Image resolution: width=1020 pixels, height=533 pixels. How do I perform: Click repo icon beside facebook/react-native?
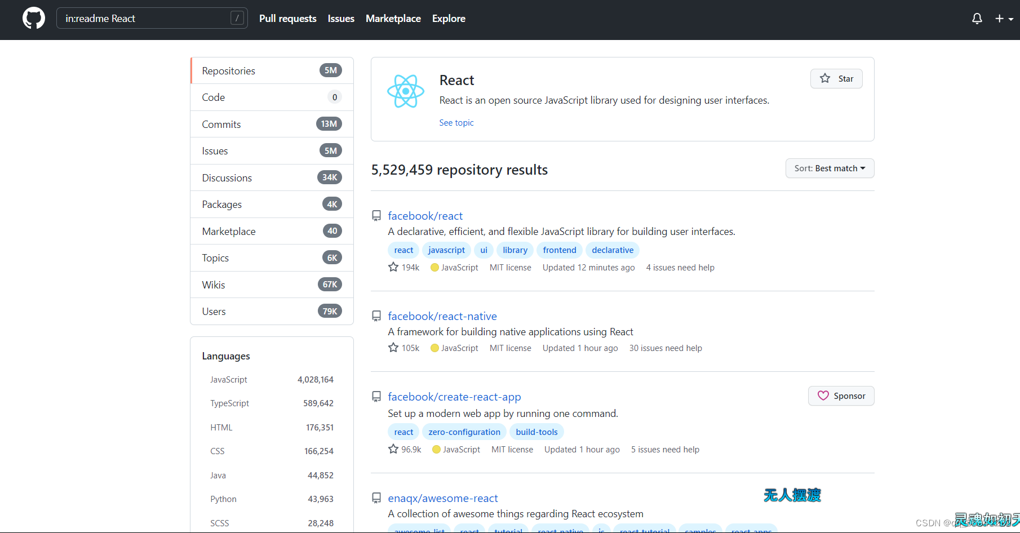376,316
